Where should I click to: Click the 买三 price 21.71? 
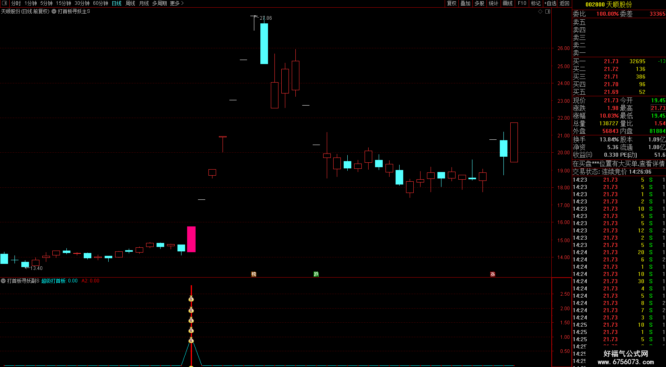(x=611, y=77)
